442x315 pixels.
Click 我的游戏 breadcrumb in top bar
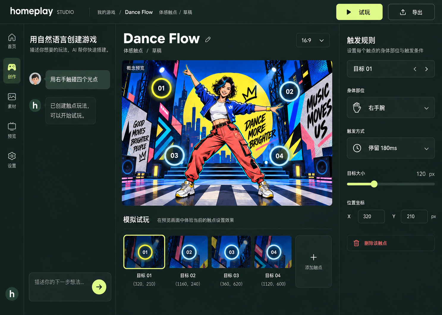pos(106,12)
